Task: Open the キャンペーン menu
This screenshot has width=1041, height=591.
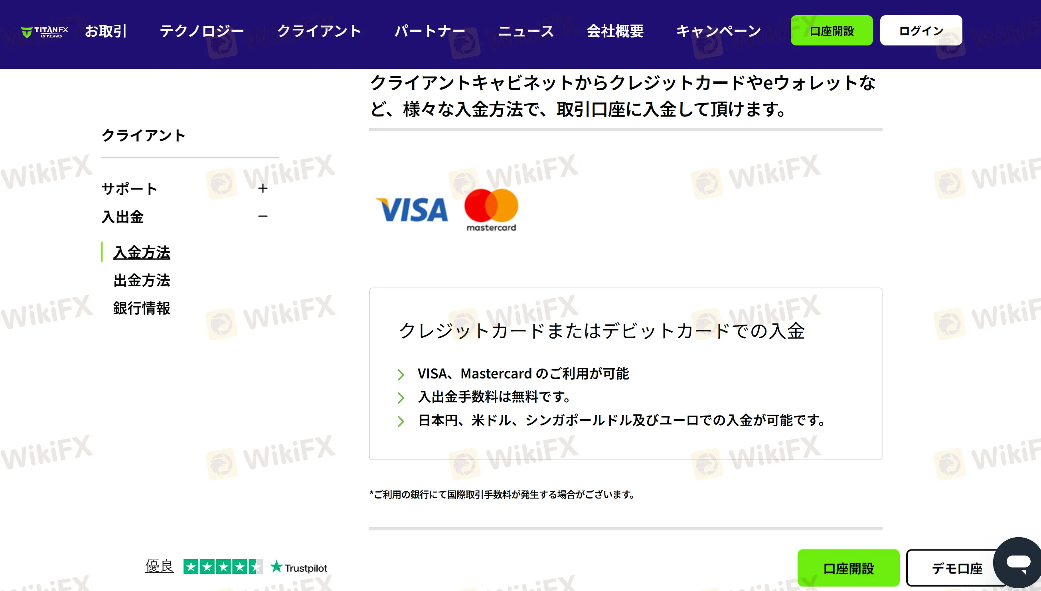Action: click(719, 31)
